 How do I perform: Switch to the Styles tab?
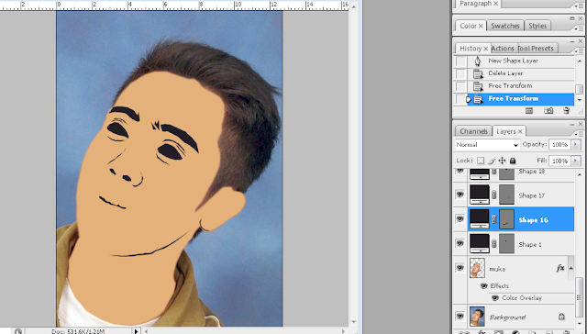point(537,26)
